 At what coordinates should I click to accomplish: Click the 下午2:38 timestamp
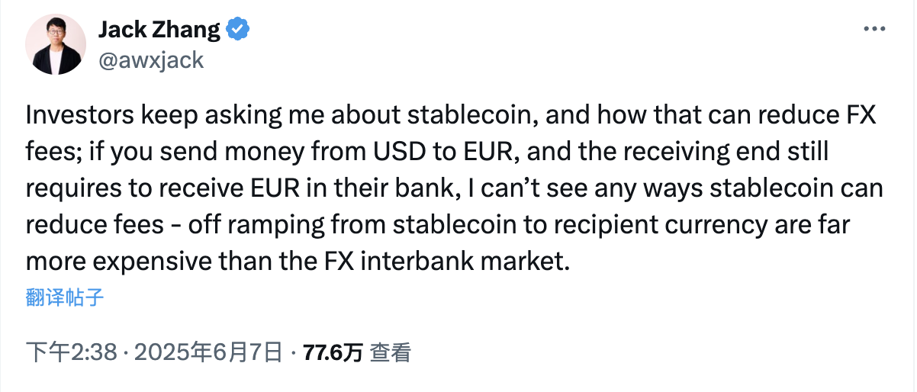pyautogui.click(x=70, y=352)
